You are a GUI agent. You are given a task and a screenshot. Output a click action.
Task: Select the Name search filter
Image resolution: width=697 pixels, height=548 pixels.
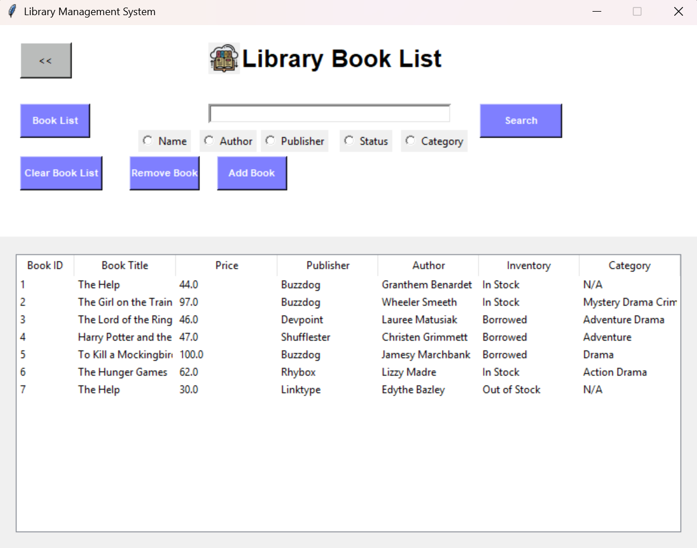[x=165, y=141]
